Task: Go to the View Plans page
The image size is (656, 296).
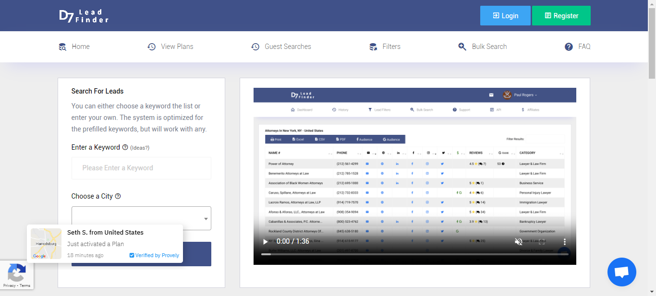Action: [x=177, y=47]
